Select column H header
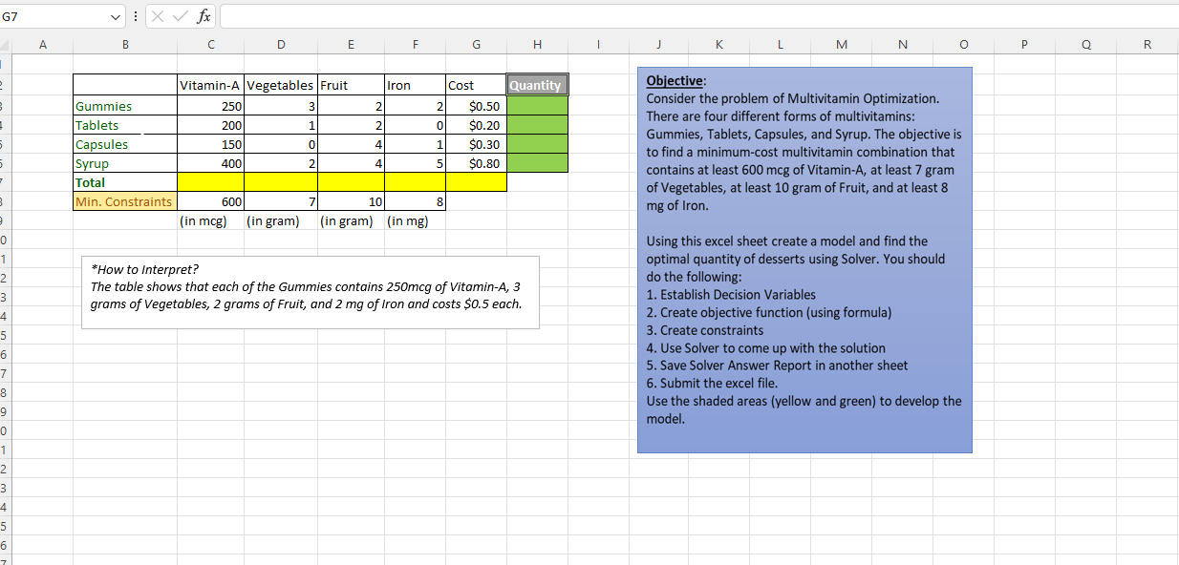Viewport: 1179px width, 565px height. point(537,44)
